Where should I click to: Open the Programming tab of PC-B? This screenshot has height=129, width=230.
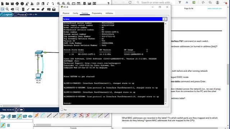[x=97, y=13]
